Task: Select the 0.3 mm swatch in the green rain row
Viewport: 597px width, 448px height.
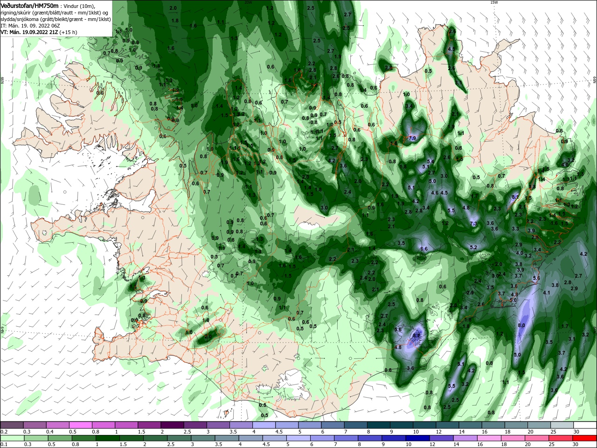Action: (x=36, y=438)
